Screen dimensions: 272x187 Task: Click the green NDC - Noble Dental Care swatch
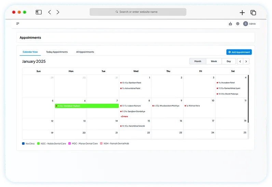pyautogui.click(x=38, y=144)
